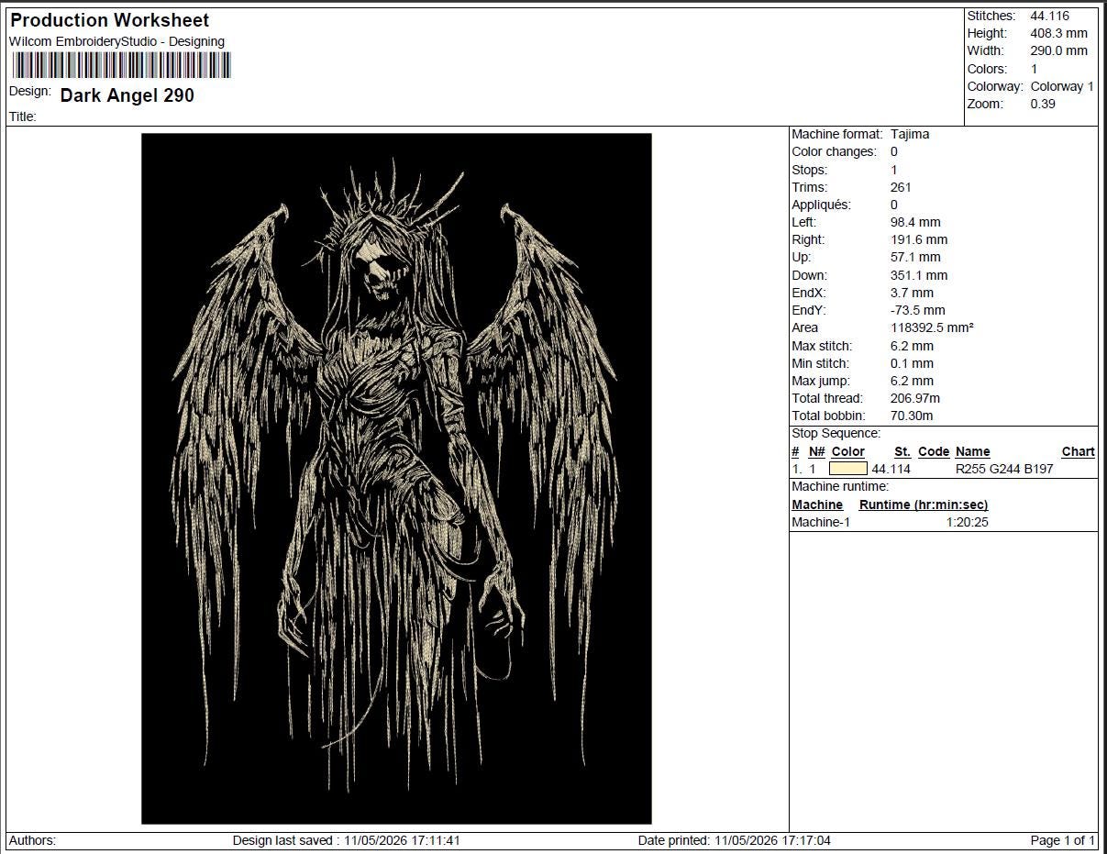Click the Area value 118392.5 mm²
Image resolution: width=1107 pixels, height=854 pixels.
[932, 327]
